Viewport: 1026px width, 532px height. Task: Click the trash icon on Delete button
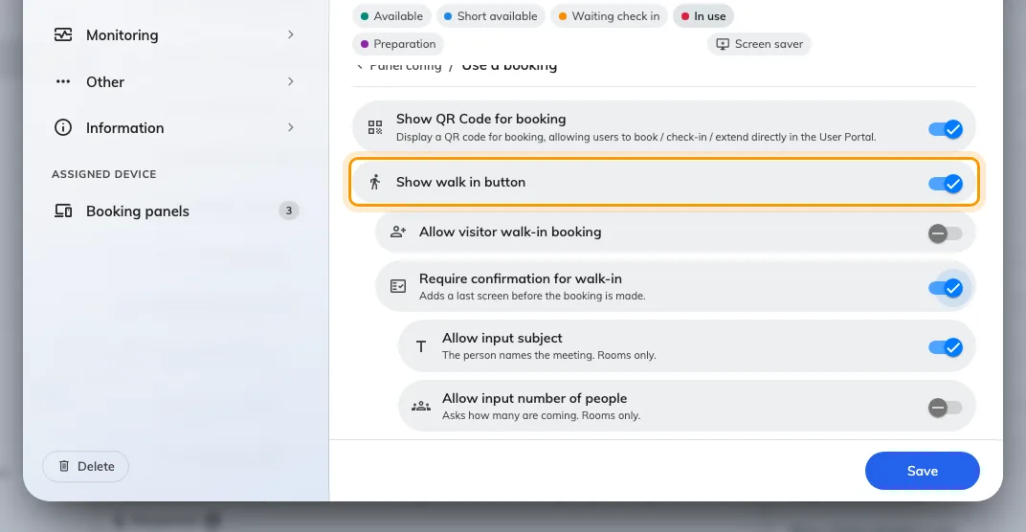[x=63, y=466]
